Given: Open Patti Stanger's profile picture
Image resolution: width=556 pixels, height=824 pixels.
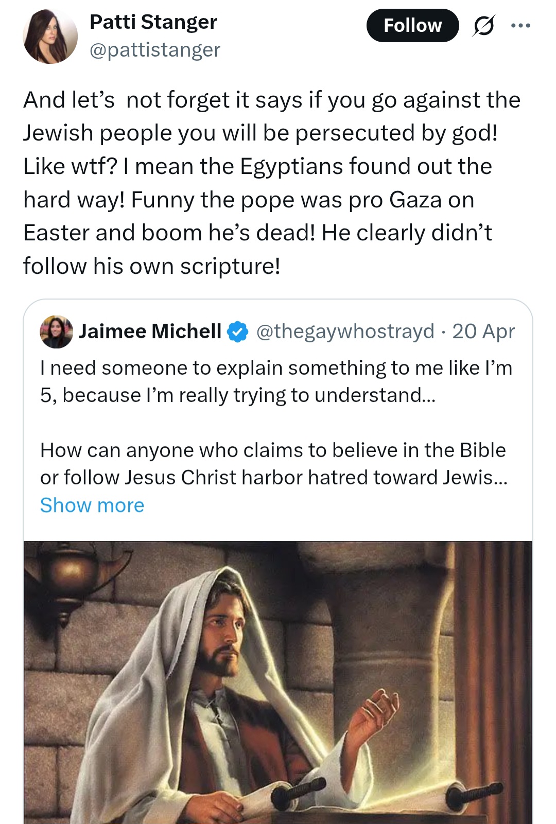Looking at the screenshot, I should [x=50, y=36].
